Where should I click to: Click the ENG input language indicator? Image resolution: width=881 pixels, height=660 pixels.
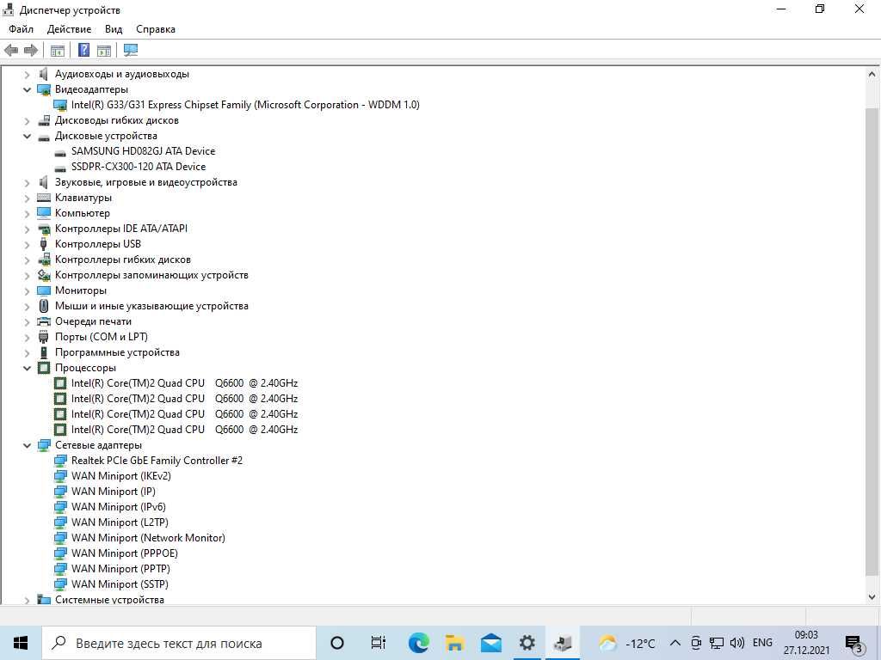coord(762,643)
